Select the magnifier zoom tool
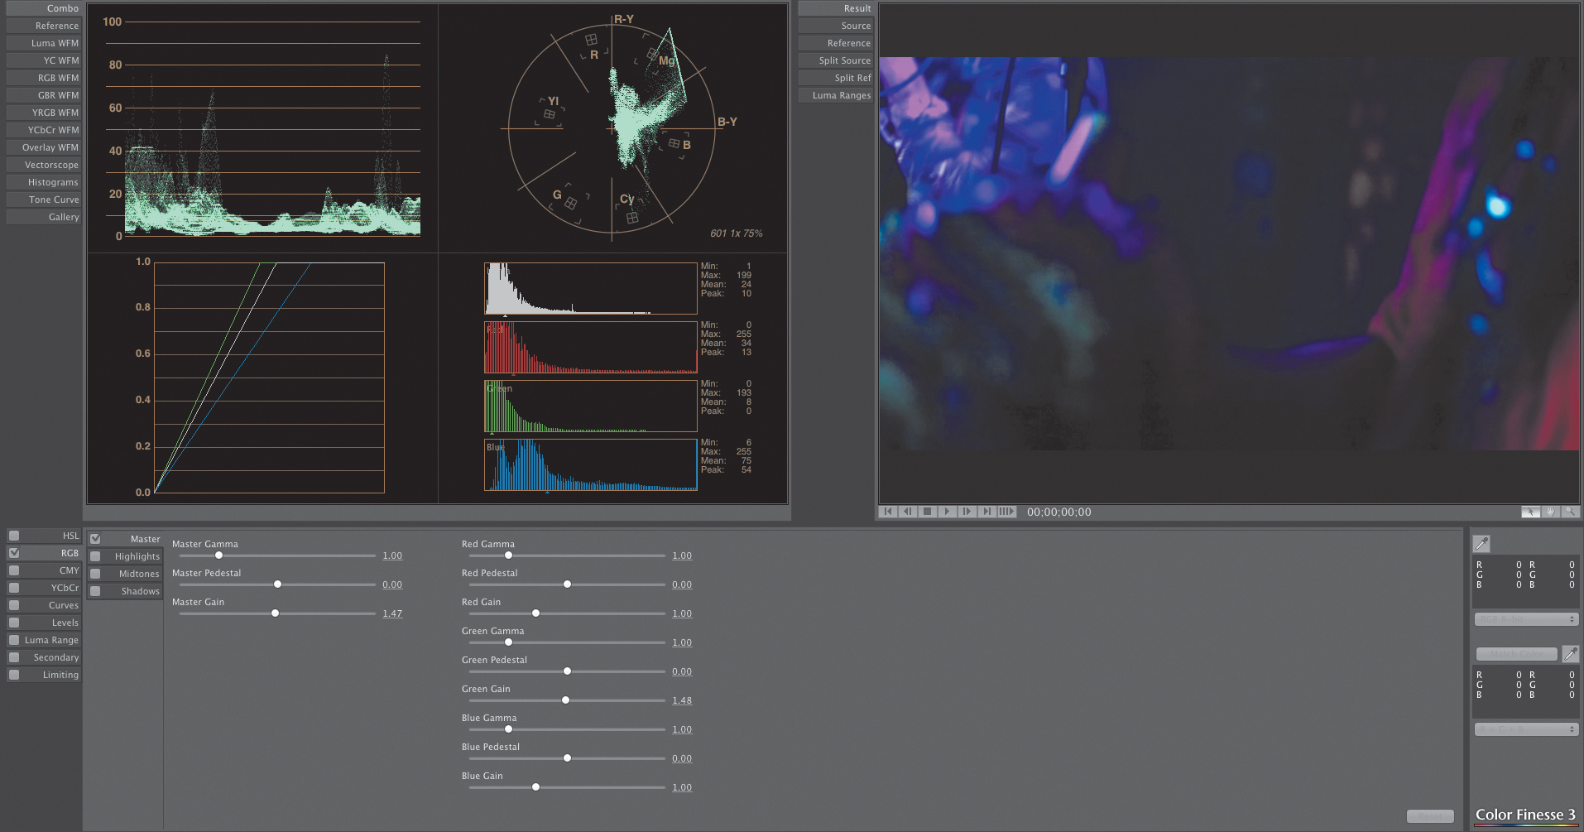This screenshot has width=1584, height=832. [1569, 512]
